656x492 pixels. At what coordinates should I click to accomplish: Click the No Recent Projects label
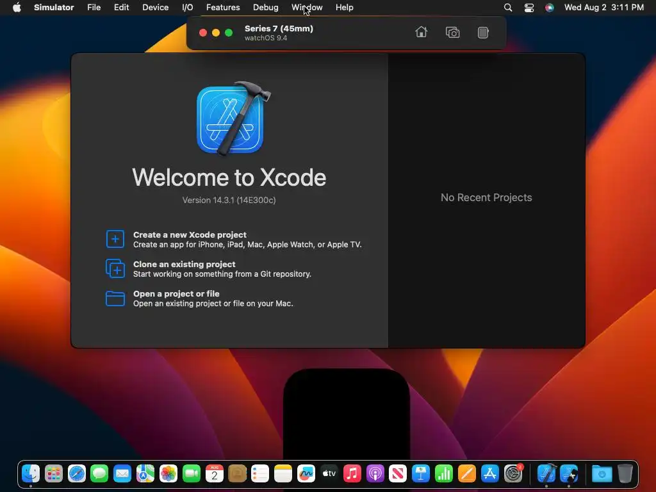point(486,197)
